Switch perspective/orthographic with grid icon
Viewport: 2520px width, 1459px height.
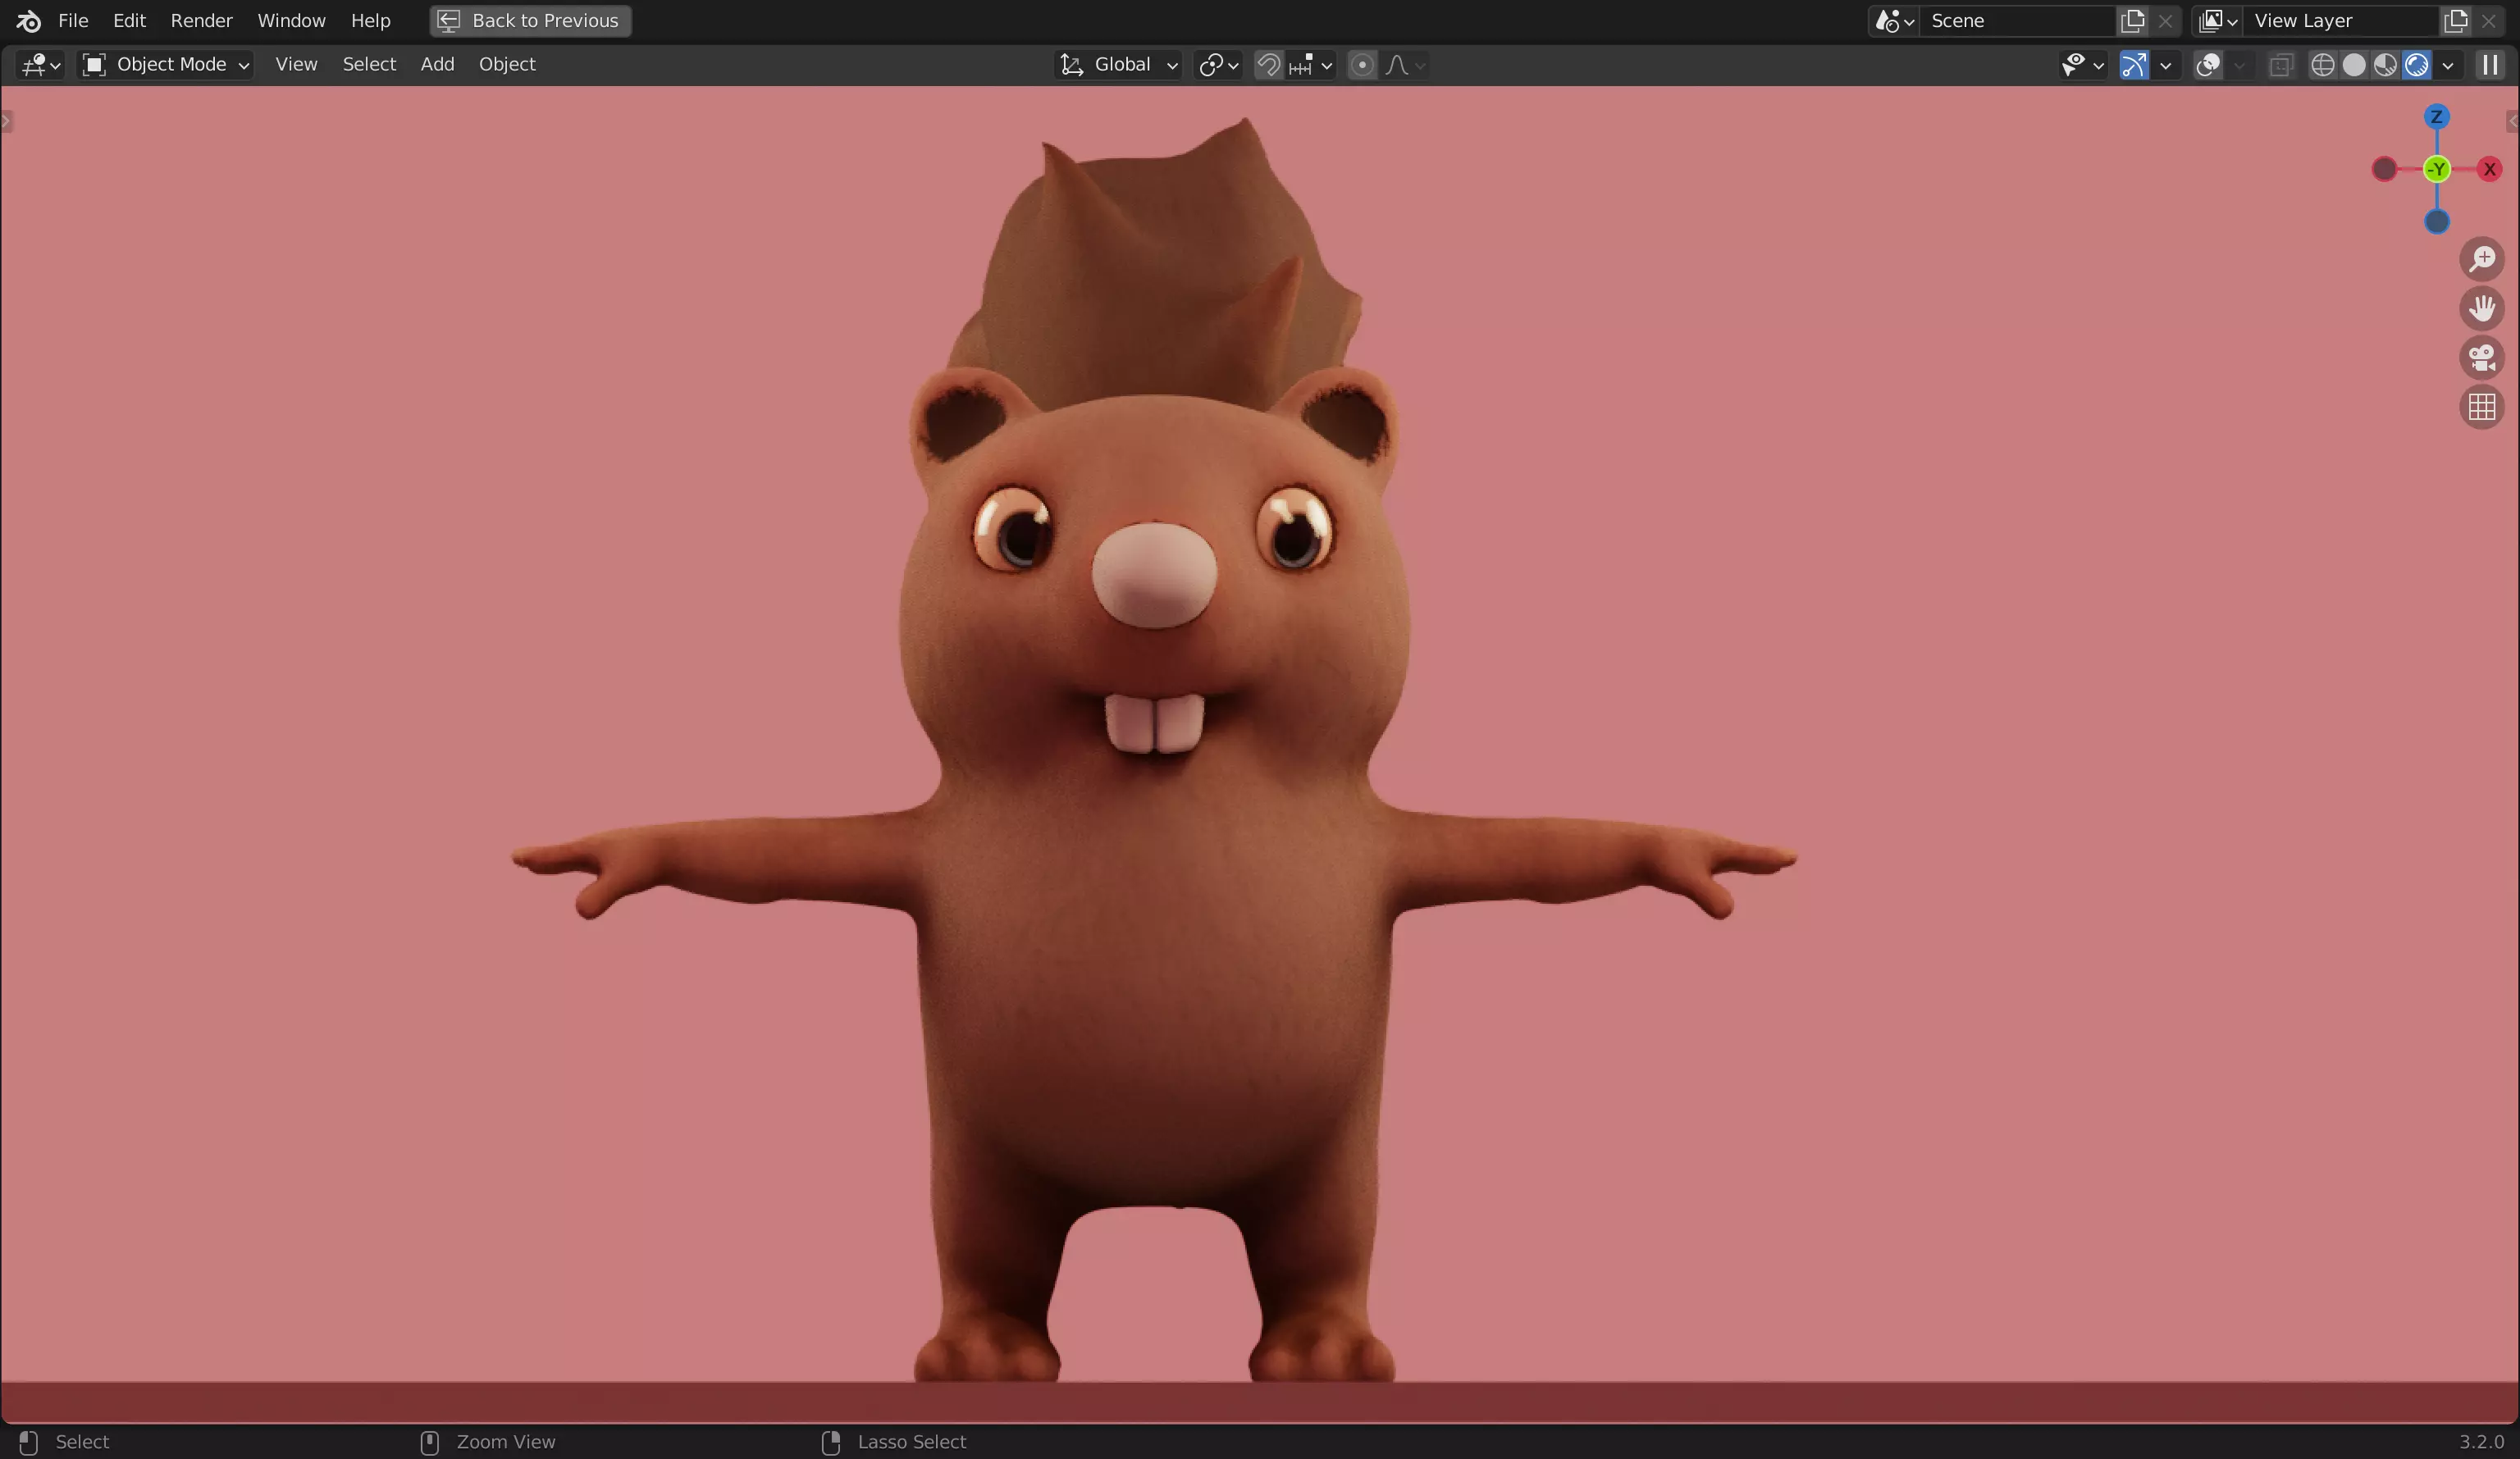tap(2481, 407)
